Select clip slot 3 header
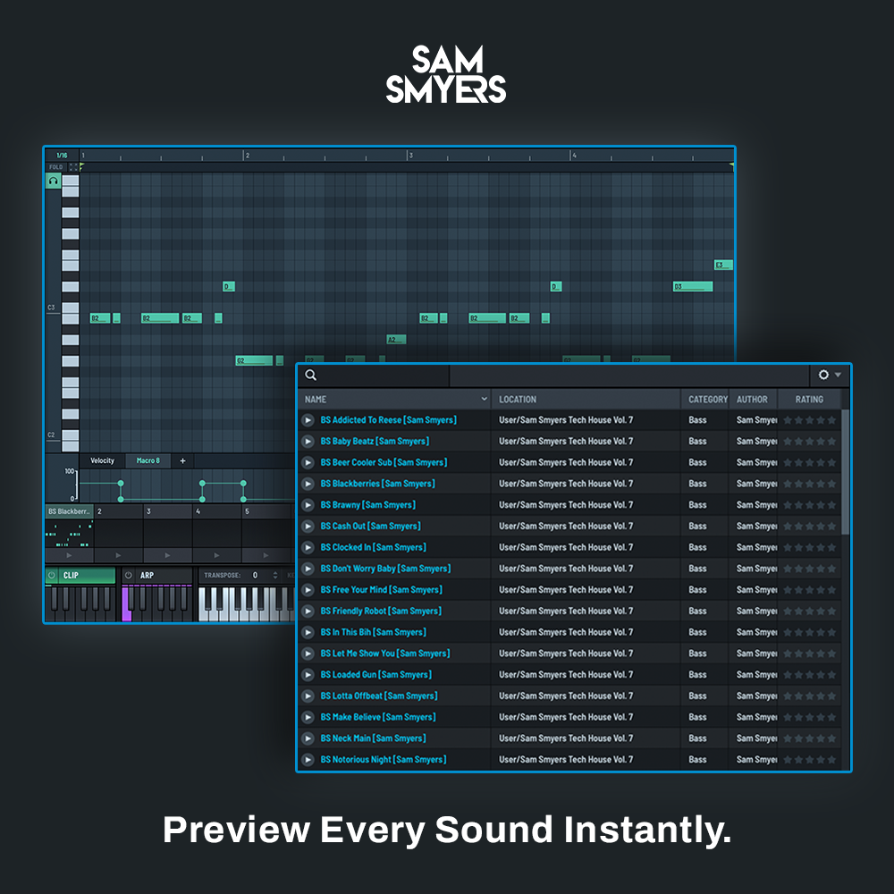Image resolution: width=894 pixels, height=894 pixels. (x=167, y=511)
